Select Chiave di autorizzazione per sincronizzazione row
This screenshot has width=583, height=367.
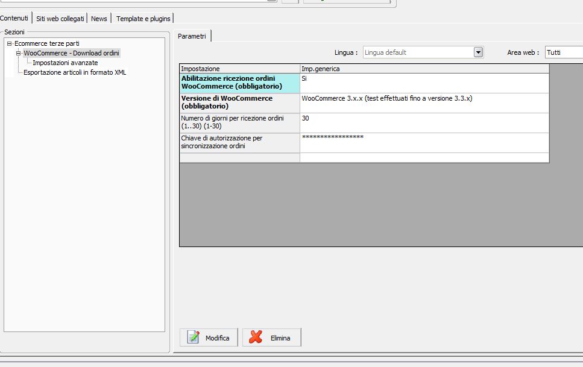tap(240, 143)
